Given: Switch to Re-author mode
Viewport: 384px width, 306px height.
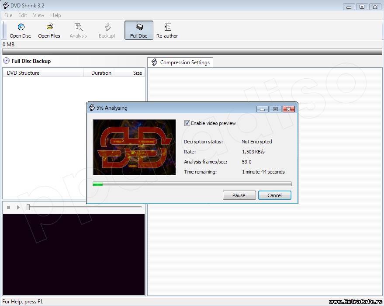Looking at the screenshot, I should [167, 30].
